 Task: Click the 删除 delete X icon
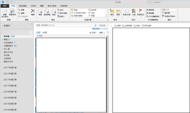click(x=33, y=11)
